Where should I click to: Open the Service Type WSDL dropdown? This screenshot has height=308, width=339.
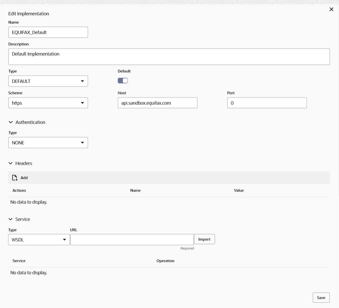[39, 240]
